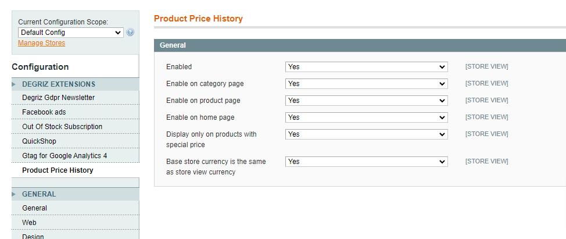Open Degriz Gdpr Newsletter settings
Image resolution: width=566 pixels, height=239 pixels.
click(x=58, y=98)
